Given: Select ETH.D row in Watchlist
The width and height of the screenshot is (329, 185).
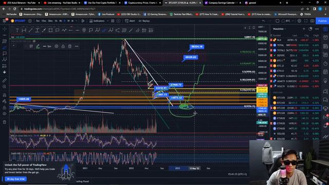Looking at the screenshot, I should (x=296, y=71).
